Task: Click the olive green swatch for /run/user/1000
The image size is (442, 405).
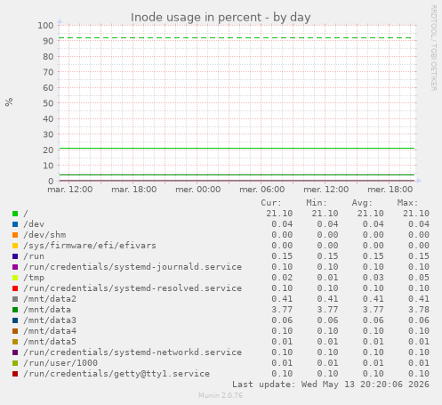Action: [15, 363]
